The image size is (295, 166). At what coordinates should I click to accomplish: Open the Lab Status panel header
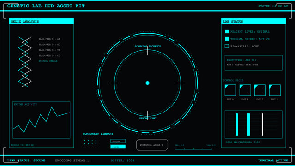(253, 21)
